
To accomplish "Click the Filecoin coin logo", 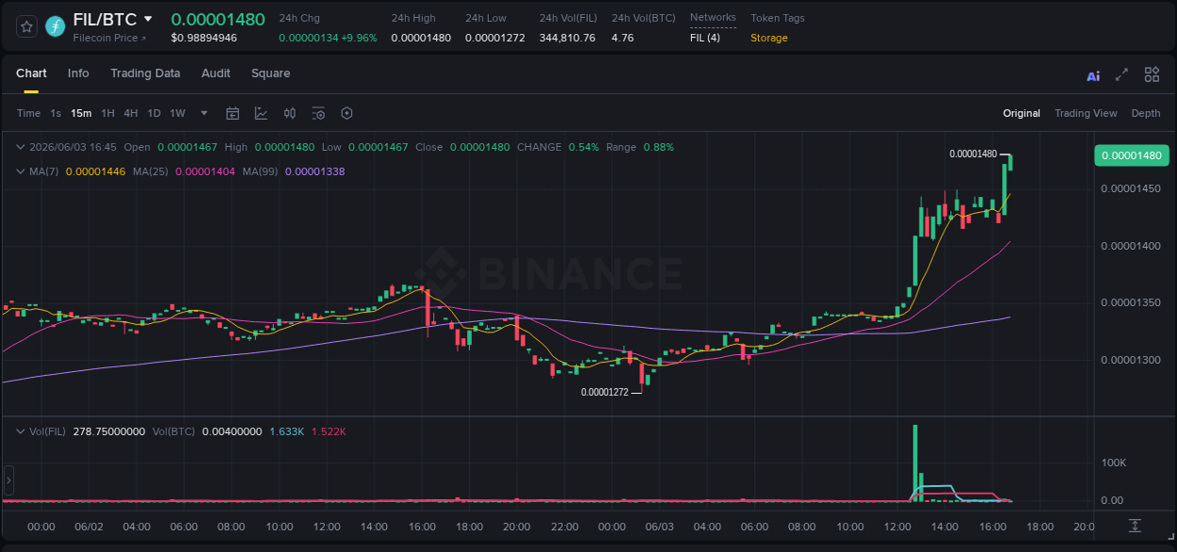I will click(56, 26).
